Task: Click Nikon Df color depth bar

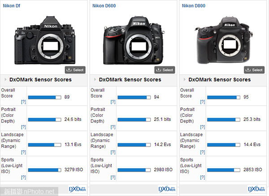Action: coord(44,120)
